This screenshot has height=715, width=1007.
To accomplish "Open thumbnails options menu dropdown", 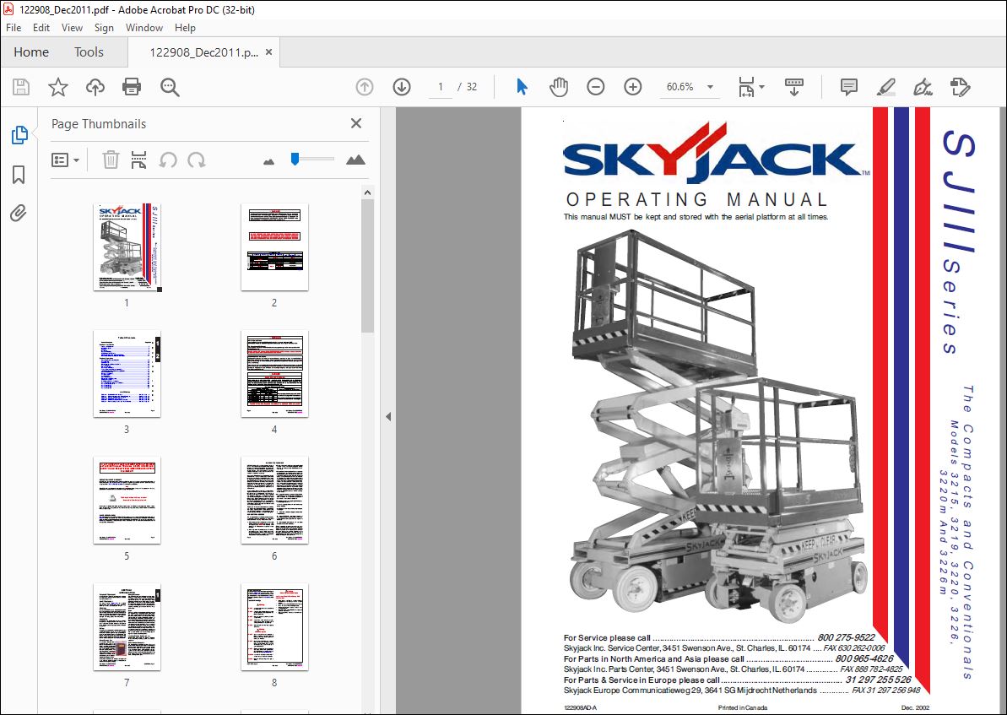I will (66, 160).
